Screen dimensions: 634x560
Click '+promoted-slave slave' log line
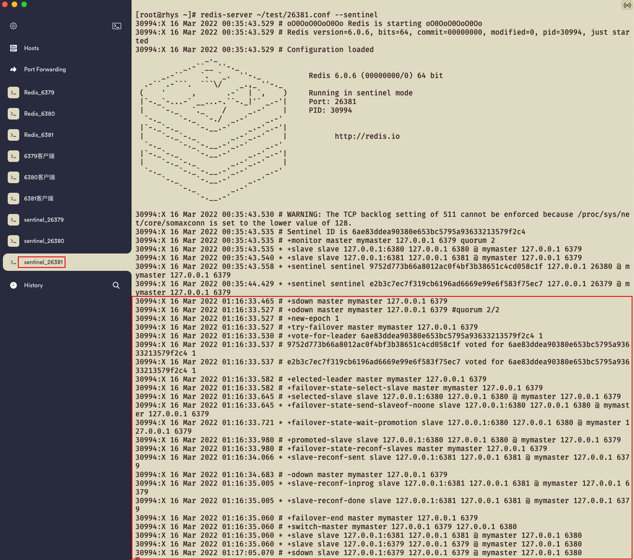(378, 440)
